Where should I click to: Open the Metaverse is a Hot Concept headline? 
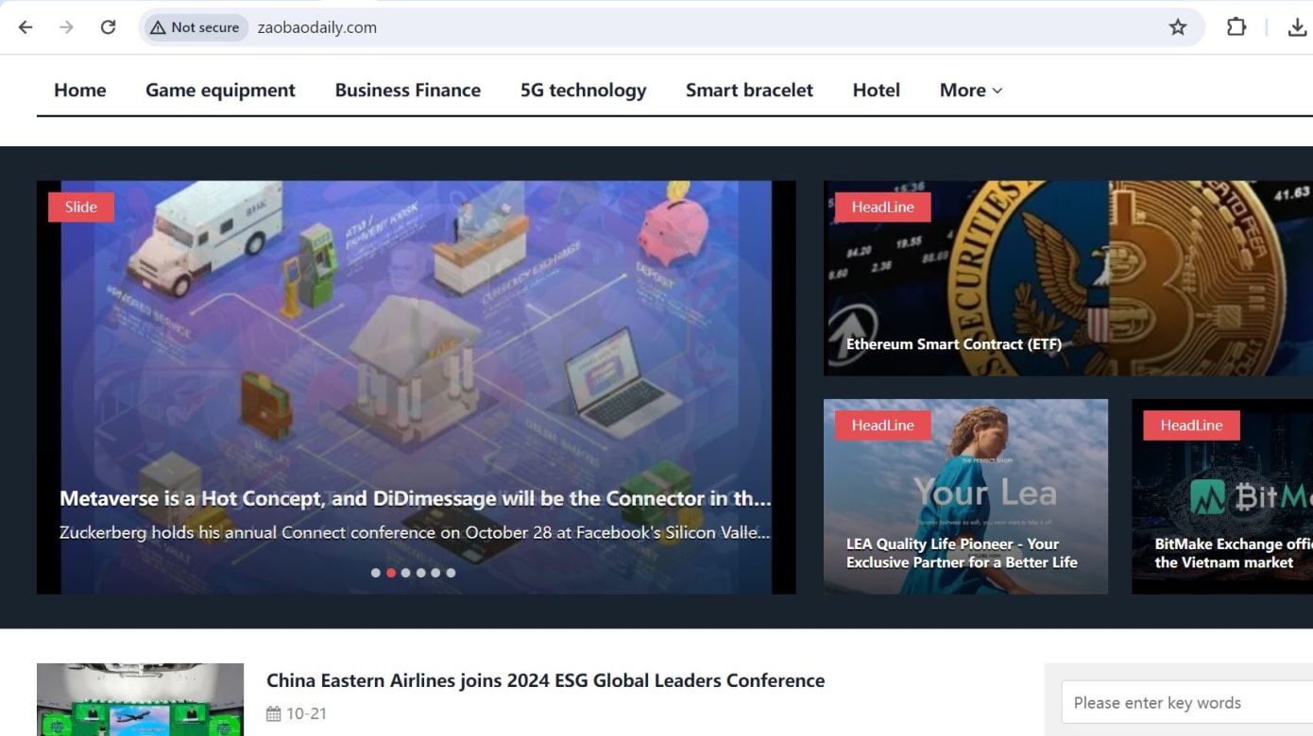pos(416,498)
